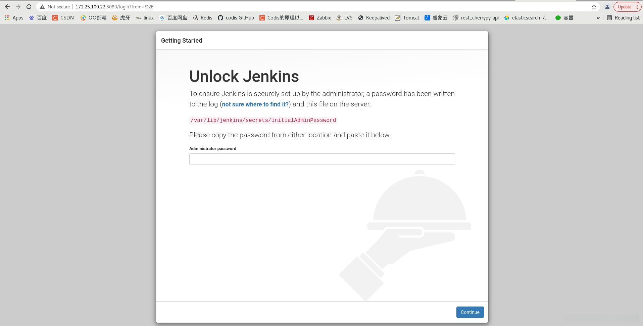This screenshot has width=643, height=326.
Task: Open the 百度 bookmark
Action: click(x=38, y=18)
